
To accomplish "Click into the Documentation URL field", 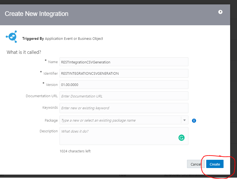I will click(x=124, y=96).
